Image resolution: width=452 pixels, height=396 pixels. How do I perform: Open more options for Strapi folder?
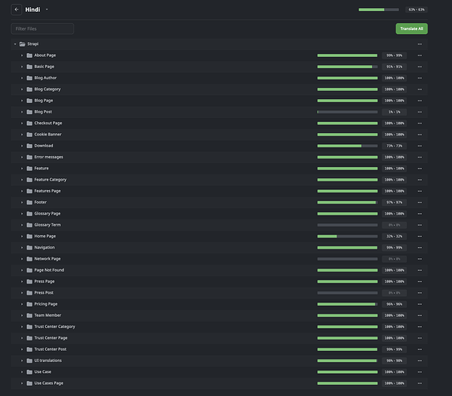click(420, 44)
